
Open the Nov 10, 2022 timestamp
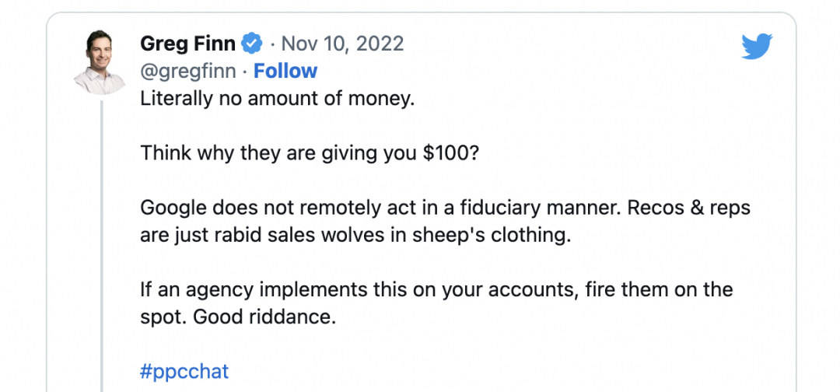342,43
